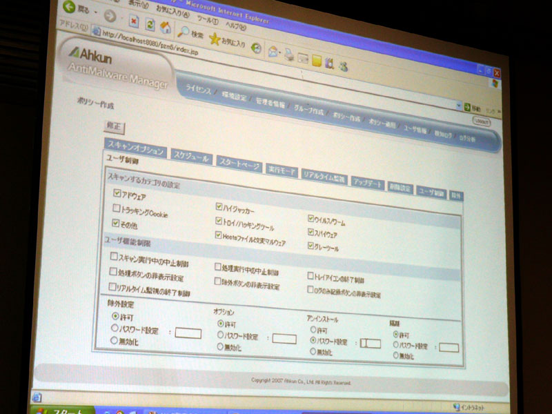Viewport: 552px width, 414px height.
Task: Click the Print printer toolbar icon
Action: (x=288, y=55)
